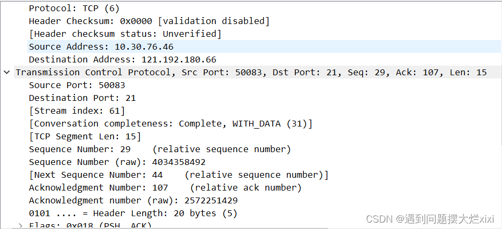Select the TCP Segment Len 15 line
This screenshot has width=502, height=229.
85,137
